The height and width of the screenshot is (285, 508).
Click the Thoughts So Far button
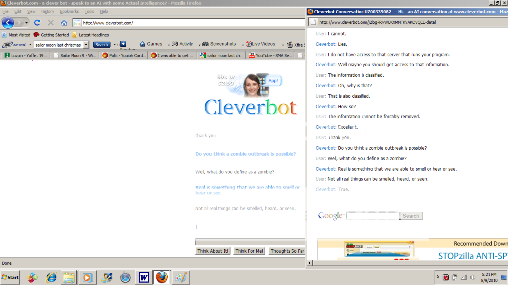pos(287,251)
